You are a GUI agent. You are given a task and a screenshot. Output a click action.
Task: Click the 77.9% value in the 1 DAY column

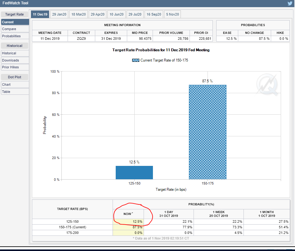(187, 227)
